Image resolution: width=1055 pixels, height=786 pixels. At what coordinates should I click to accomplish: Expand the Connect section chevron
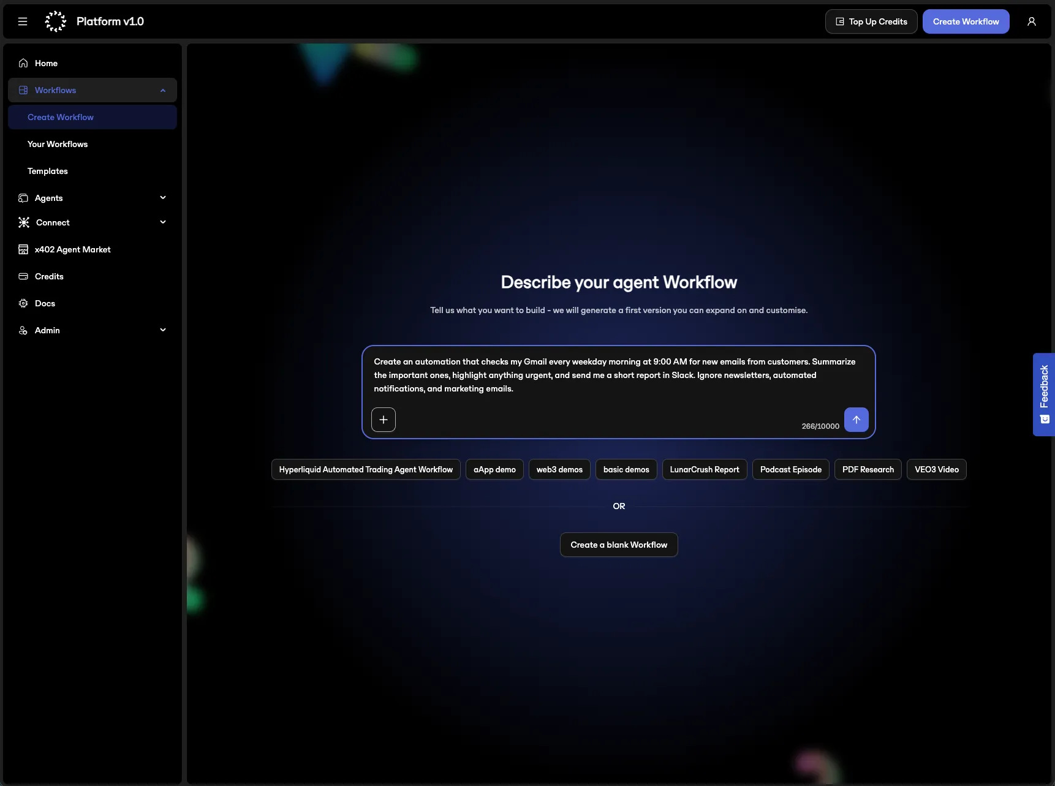[x=163, y=222]
